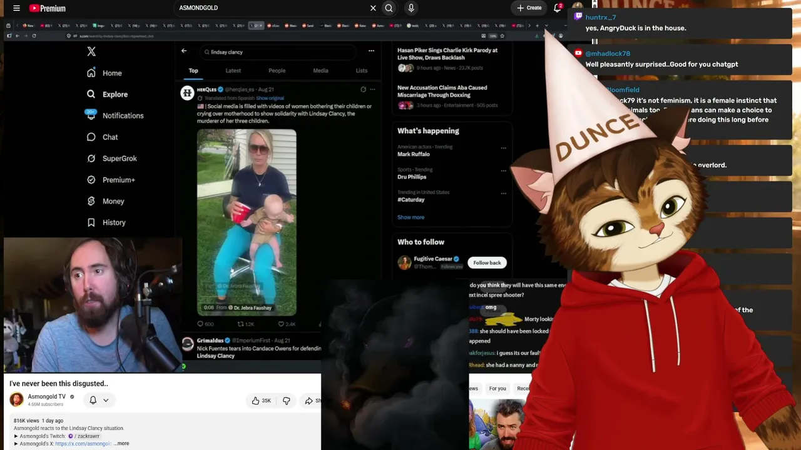The width and height of the screenshot is (801, 450).
Task: Open the YouTube Create menu
Action: coord(529,8)
